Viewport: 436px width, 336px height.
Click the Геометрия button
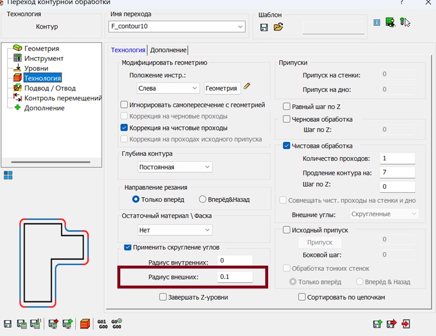point(221,88)
